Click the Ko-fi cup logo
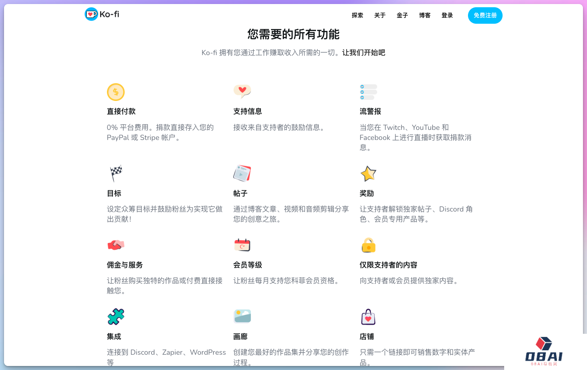The image size is (587, 370). click(x=91, y=14)
